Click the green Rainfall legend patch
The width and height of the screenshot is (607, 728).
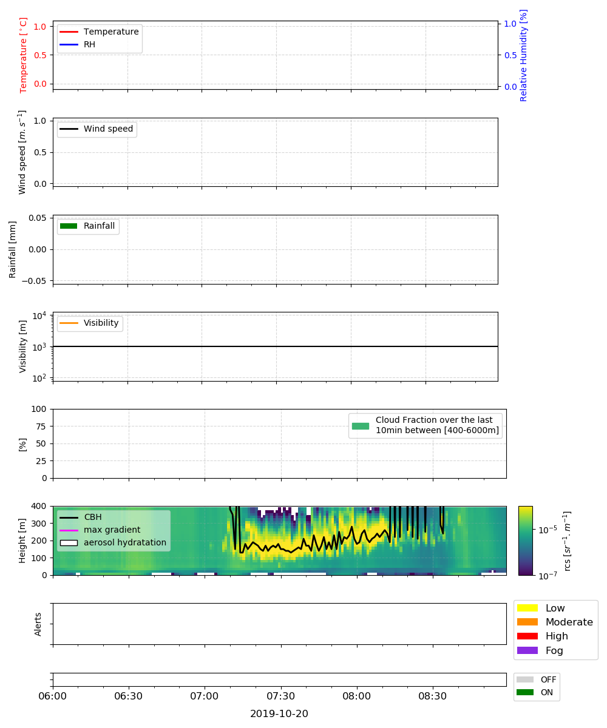point(69,226)
